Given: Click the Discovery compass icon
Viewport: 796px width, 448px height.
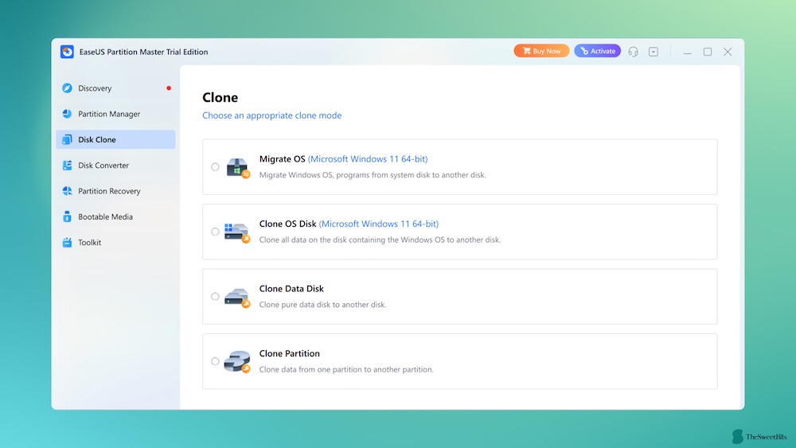Looking at the screenshot, I should 67,88.
